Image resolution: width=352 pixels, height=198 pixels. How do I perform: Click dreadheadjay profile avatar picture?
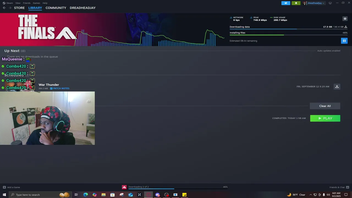click(305, 3)
